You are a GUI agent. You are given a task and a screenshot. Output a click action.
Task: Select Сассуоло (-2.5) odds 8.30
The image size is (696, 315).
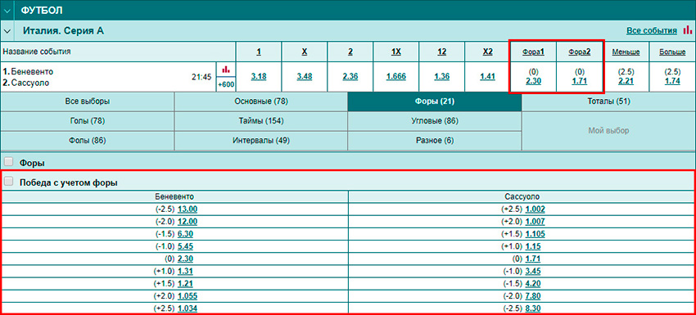coord(533,308)
